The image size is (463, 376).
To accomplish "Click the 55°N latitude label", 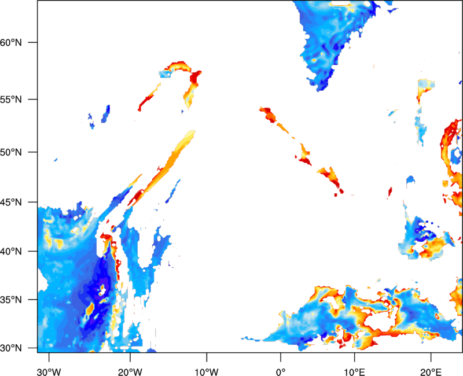I will tap(11, 99).
